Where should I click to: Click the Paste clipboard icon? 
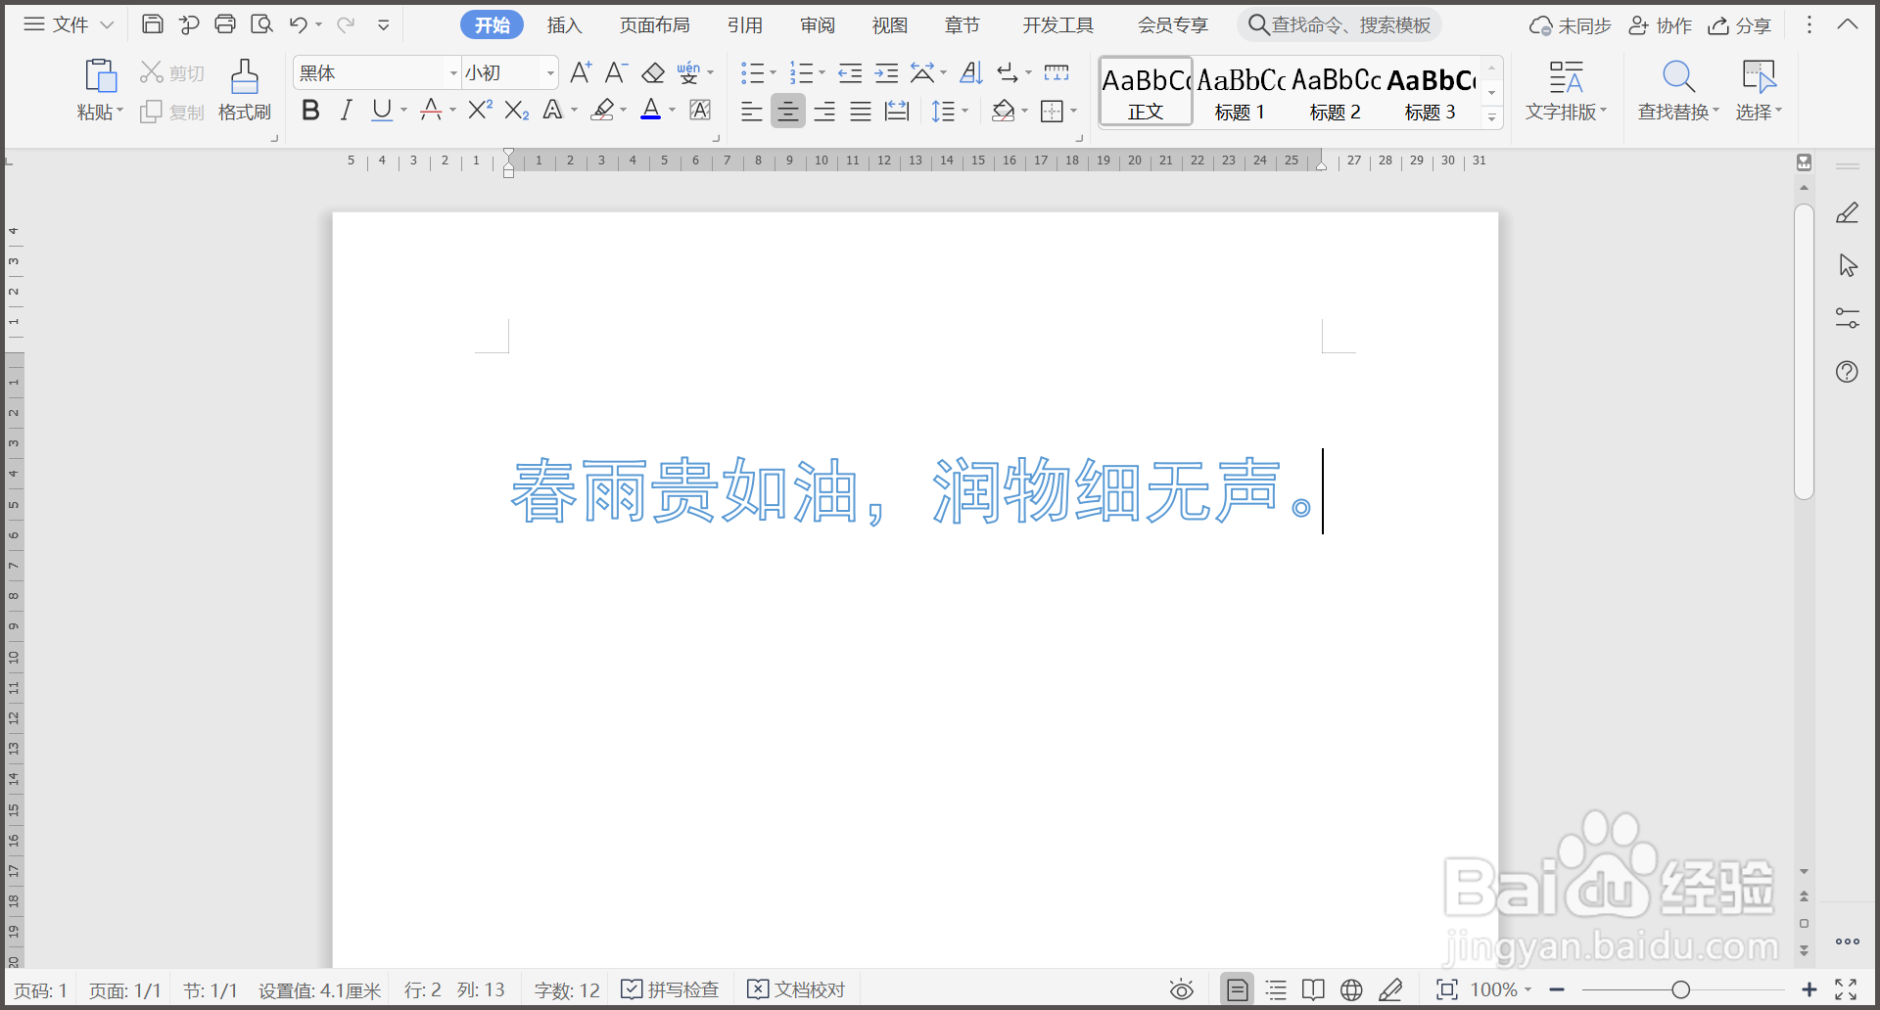[100, 76]
